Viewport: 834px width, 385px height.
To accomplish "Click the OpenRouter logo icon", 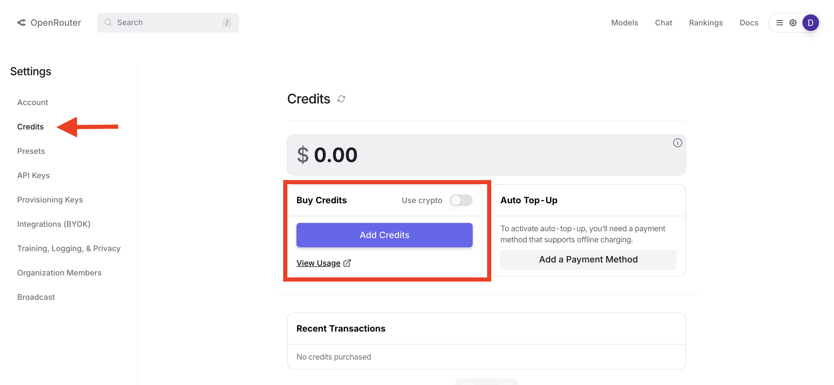I will pos(21,23).
